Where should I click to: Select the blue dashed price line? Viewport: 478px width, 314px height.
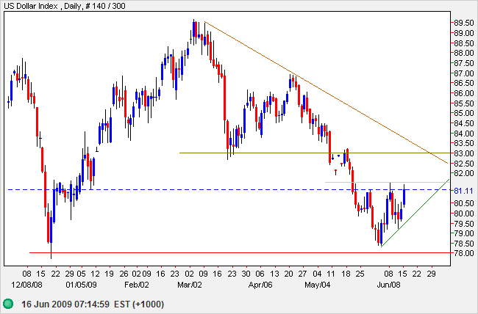229,189
